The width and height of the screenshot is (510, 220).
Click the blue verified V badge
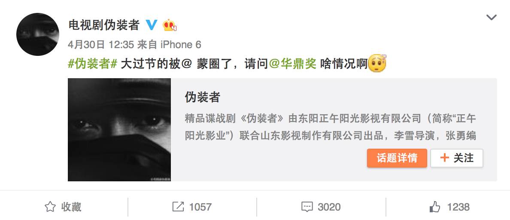(151, 25)
